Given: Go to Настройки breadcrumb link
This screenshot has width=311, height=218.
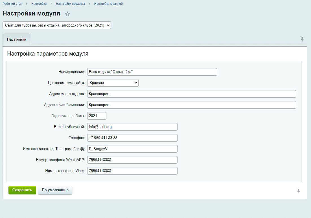Looking at the screenshot, I should coord(39,4).
